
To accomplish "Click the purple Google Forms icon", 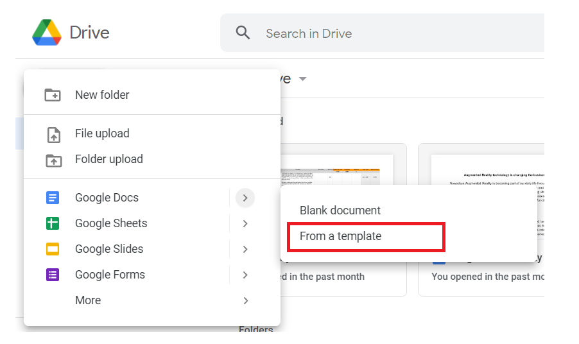I will point(53,275).
